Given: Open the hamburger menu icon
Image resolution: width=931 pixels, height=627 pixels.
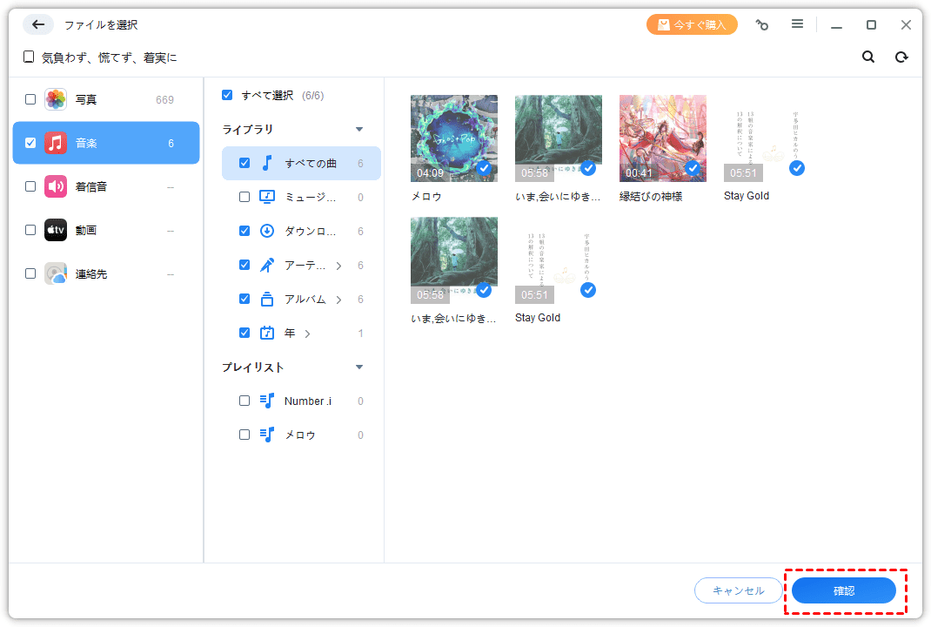Looking at the screenshot, I should pos(797,24).
